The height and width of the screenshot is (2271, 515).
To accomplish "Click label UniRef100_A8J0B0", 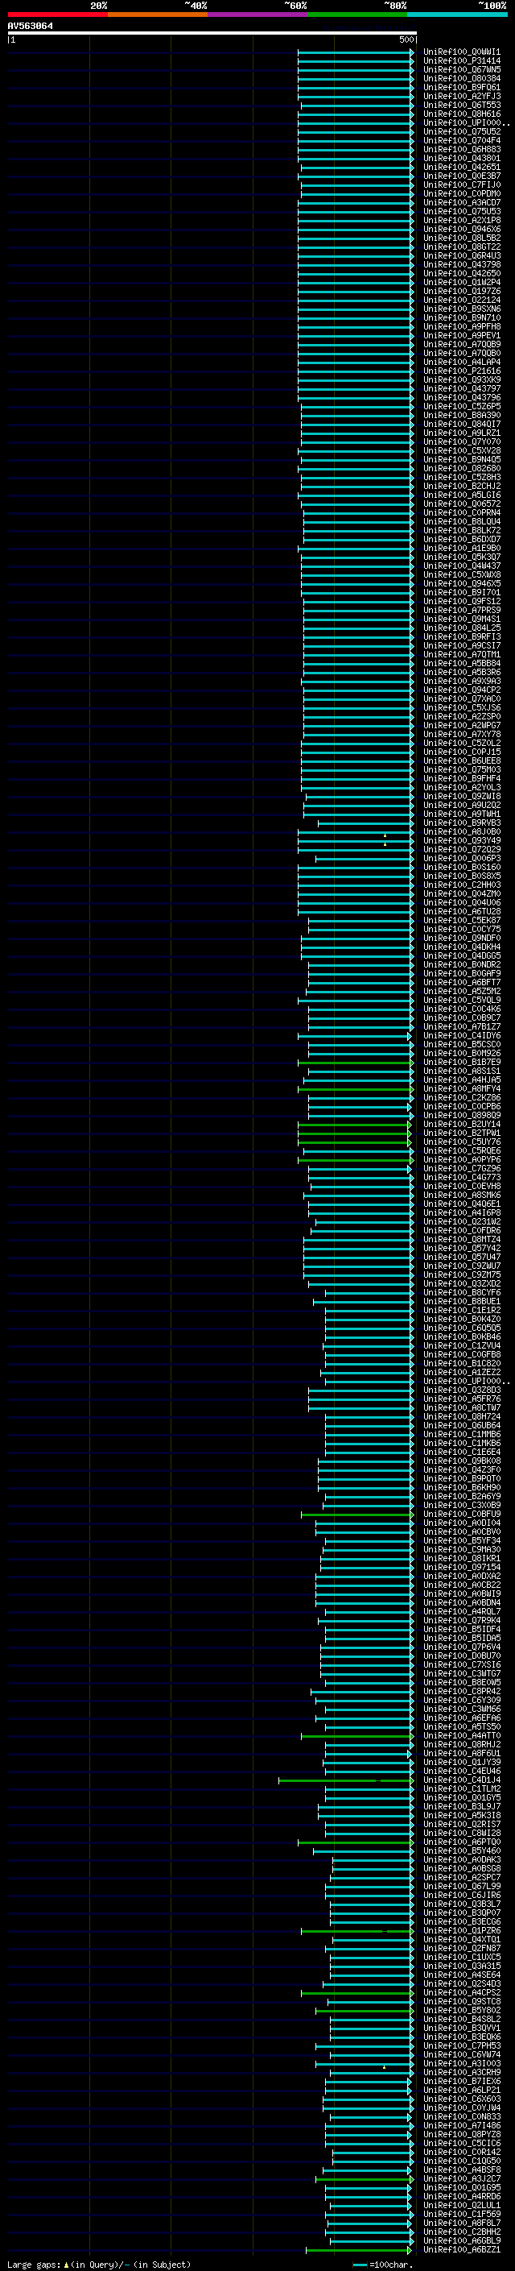I will (x=461, y=831).
